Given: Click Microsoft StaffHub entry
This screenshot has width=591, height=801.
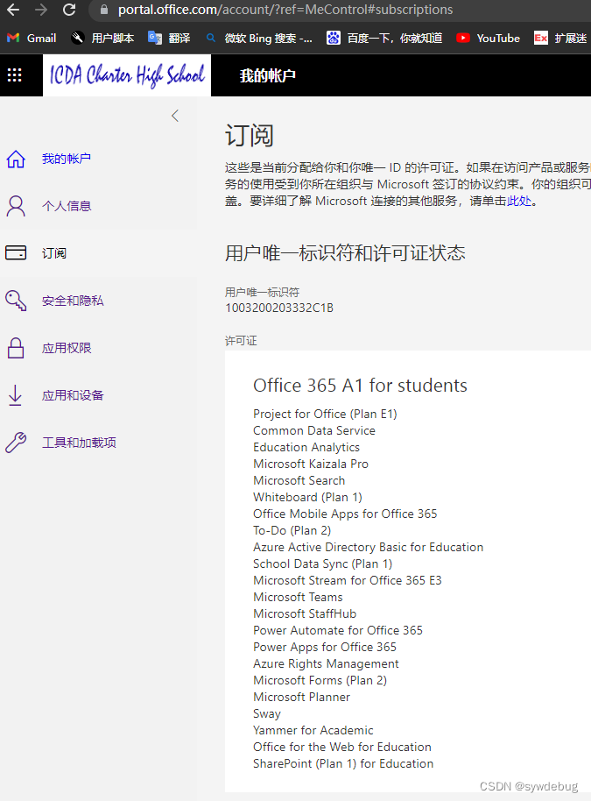Looking at the screenshot, I should click(x=305, y=613).
